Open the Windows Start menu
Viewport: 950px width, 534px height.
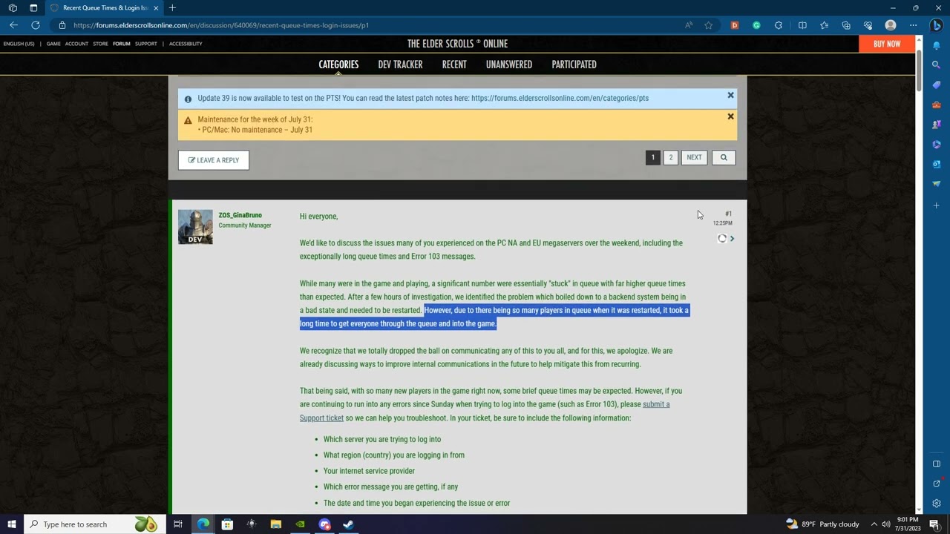click(12, 524)
